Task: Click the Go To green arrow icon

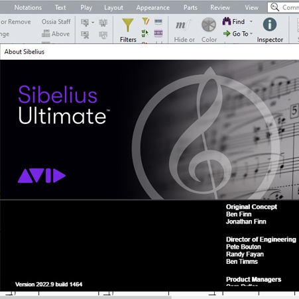Action: (227, 34)
